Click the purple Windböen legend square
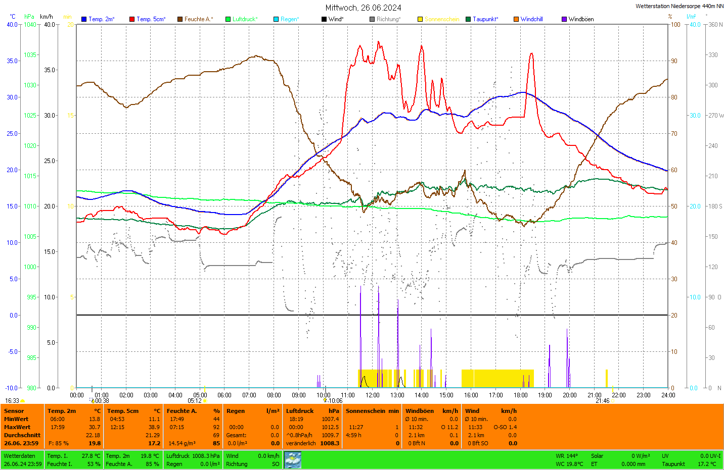 point(564,19)
